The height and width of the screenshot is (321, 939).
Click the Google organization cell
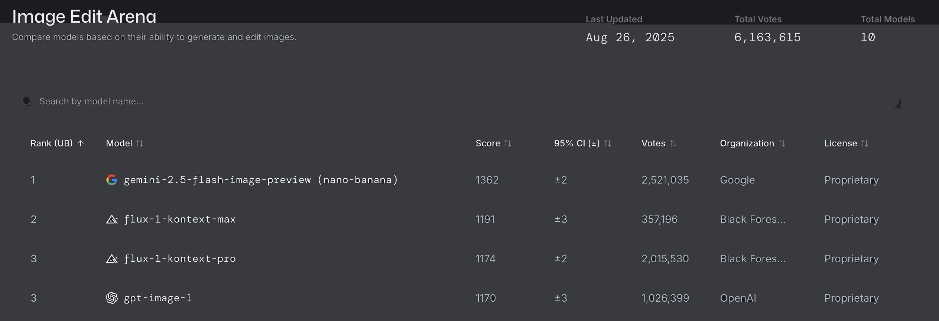click(737, 180)
